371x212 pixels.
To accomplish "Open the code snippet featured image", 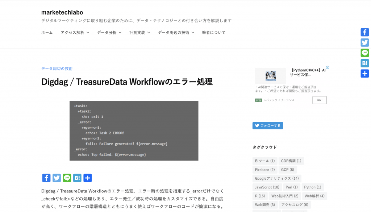I will coord(134,131).
